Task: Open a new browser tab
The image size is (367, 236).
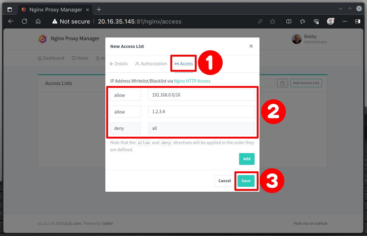Action: click(99, 9)
